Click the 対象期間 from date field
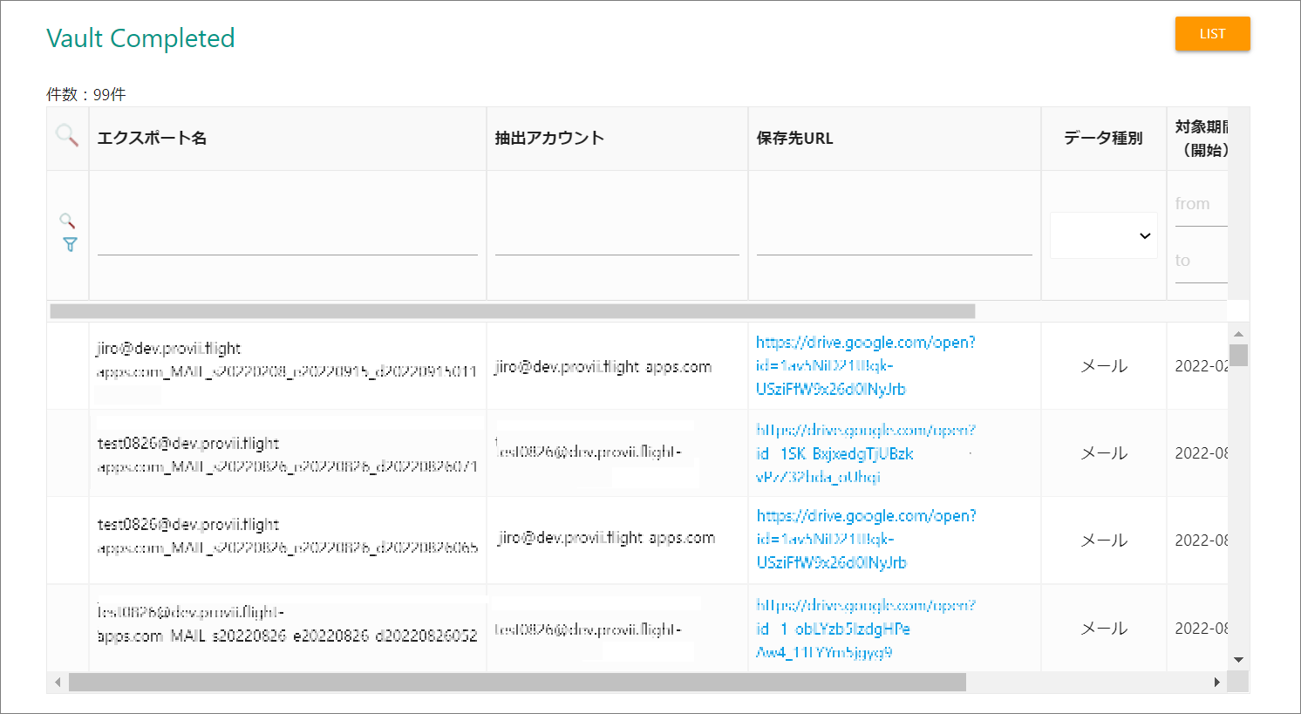 pos(1200,206)
